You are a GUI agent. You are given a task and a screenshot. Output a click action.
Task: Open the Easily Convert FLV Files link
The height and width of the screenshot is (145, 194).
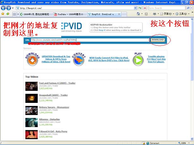point(109,59)
